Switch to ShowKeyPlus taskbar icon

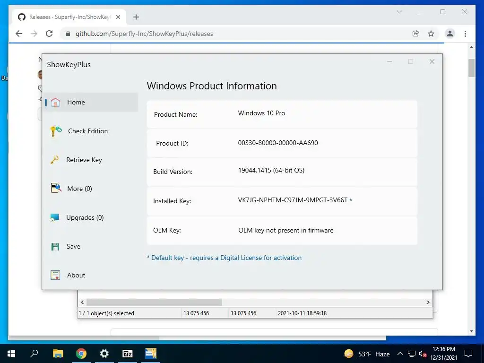point(151,354)
